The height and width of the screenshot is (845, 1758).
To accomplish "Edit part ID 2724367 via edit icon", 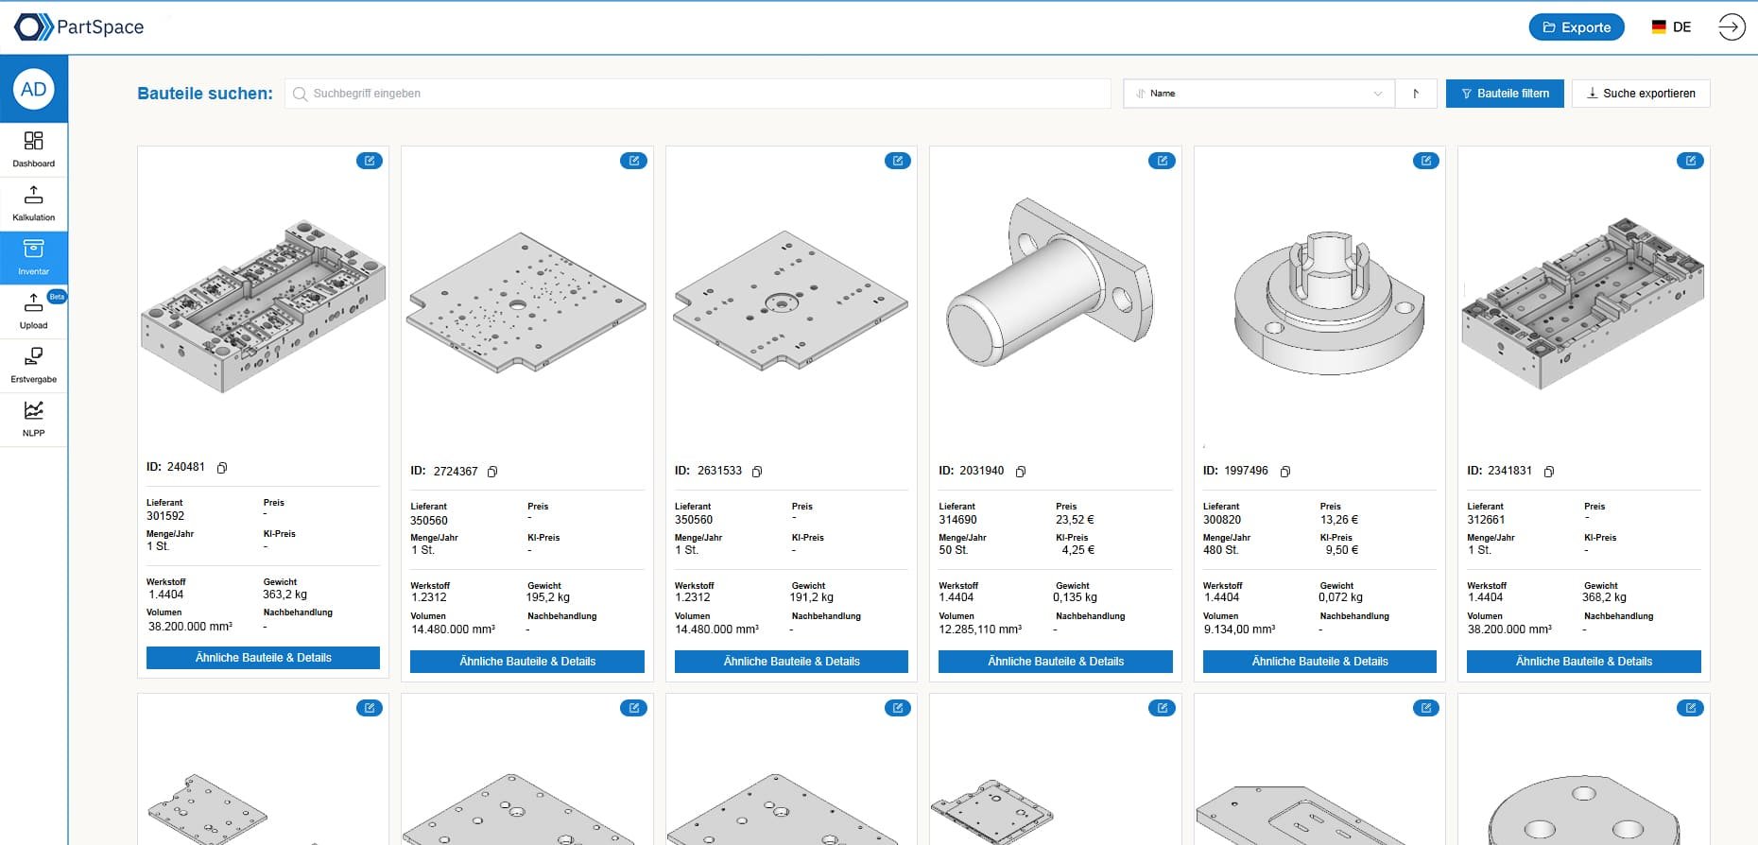I will (x=633, y=161).
